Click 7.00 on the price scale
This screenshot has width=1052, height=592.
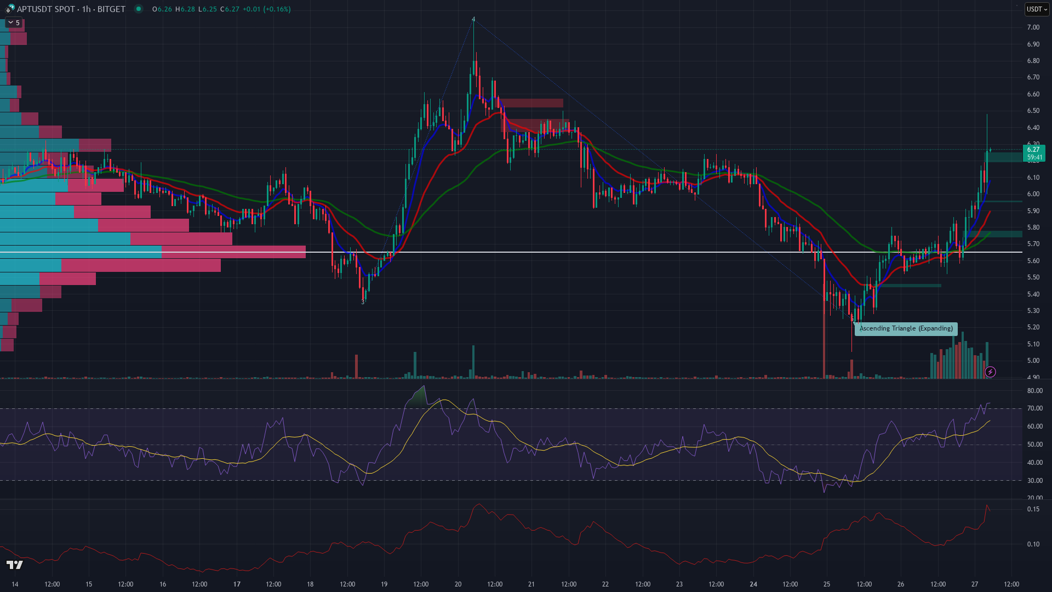point(1033,27)
